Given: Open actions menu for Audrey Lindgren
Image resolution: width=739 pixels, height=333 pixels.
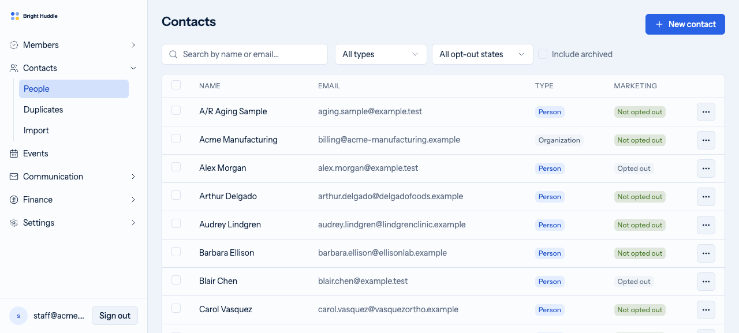Looking at the screenshot, I should pos(706,225).
